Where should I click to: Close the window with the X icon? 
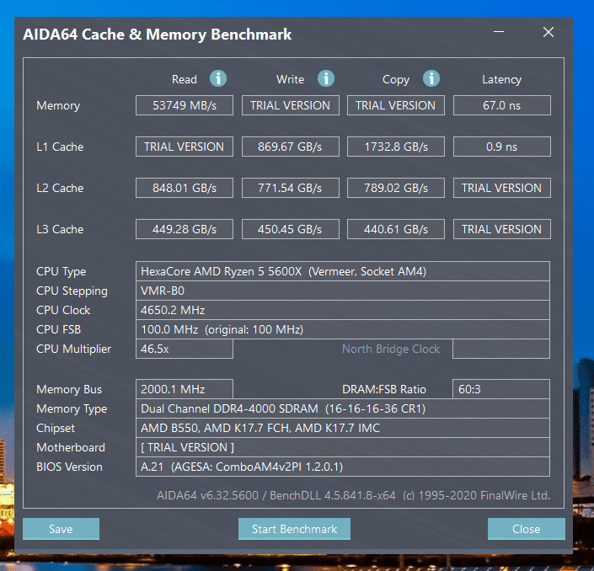tap(549, 32)
